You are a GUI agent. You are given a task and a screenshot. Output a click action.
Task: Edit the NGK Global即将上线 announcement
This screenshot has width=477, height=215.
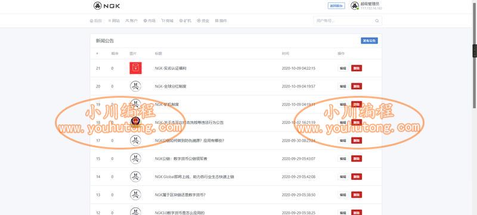(x=343, y=177)
